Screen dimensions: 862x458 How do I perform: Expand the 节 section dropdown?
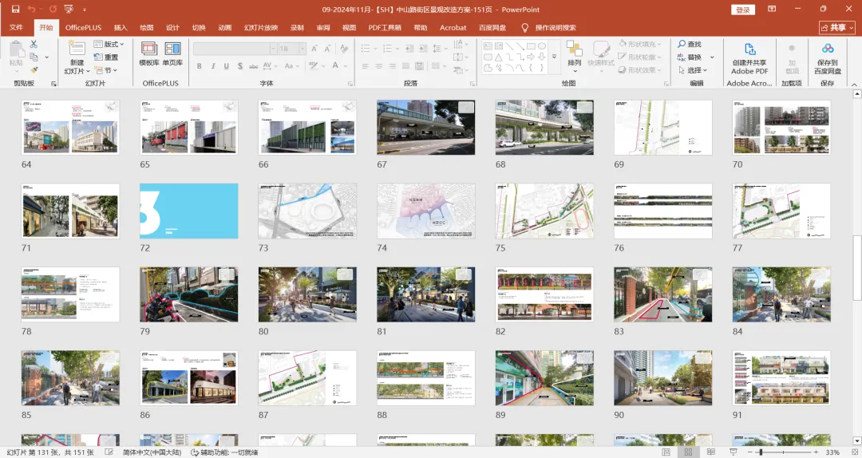coord(106,70)
